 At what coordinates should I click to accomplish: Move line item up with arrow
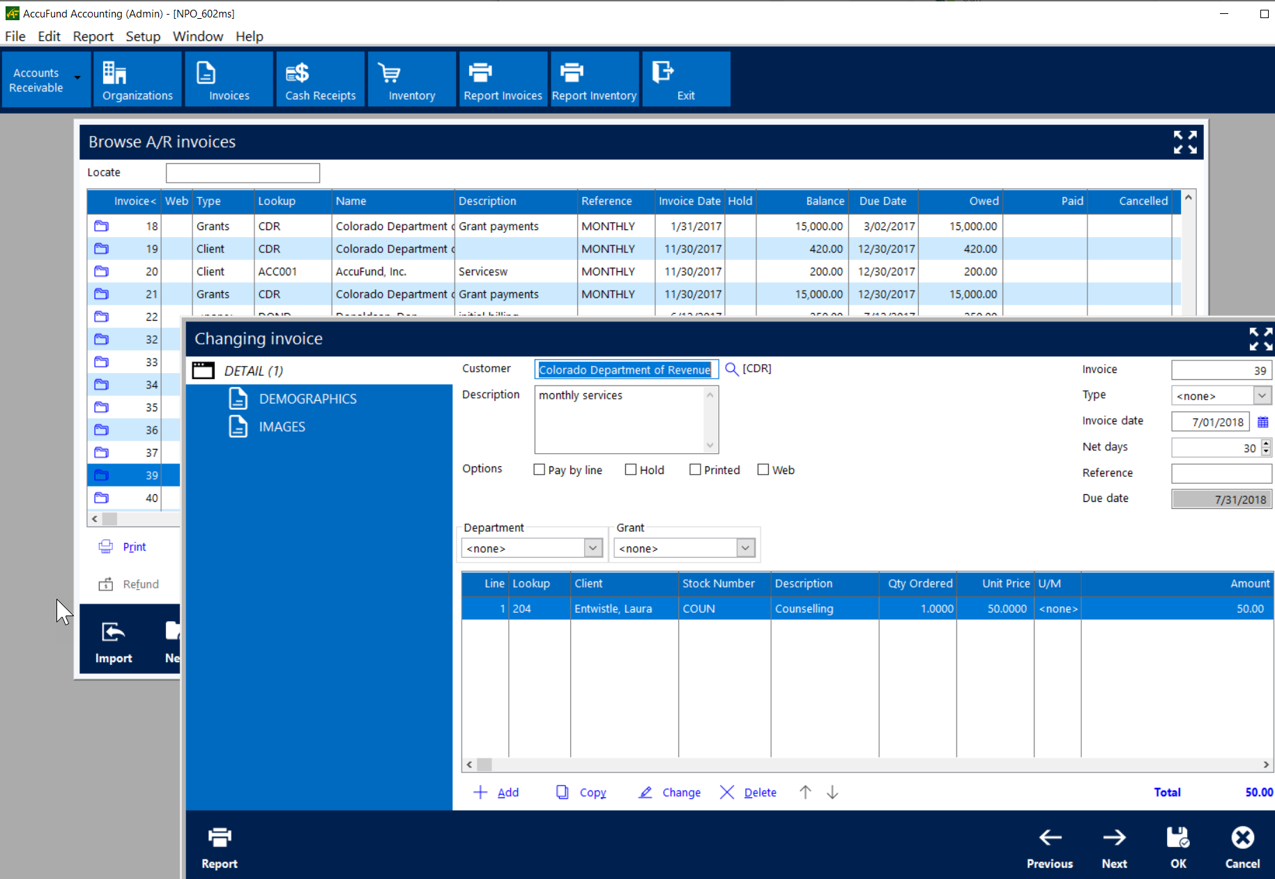click(805, 793)
